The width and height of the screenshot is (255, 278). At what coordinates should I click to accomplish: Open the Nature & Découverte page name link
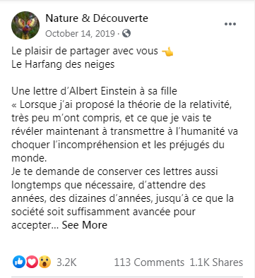(97, 18)
